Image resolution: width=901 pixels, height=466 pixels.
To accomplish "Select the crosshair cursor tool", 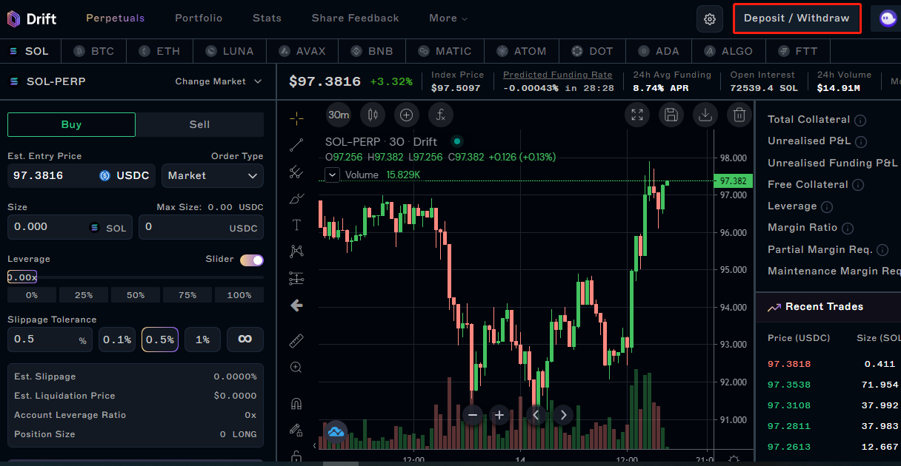I will 296,118.
